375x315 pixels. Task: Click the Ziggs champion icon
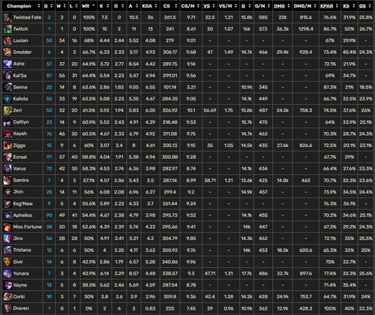(7, 145)
